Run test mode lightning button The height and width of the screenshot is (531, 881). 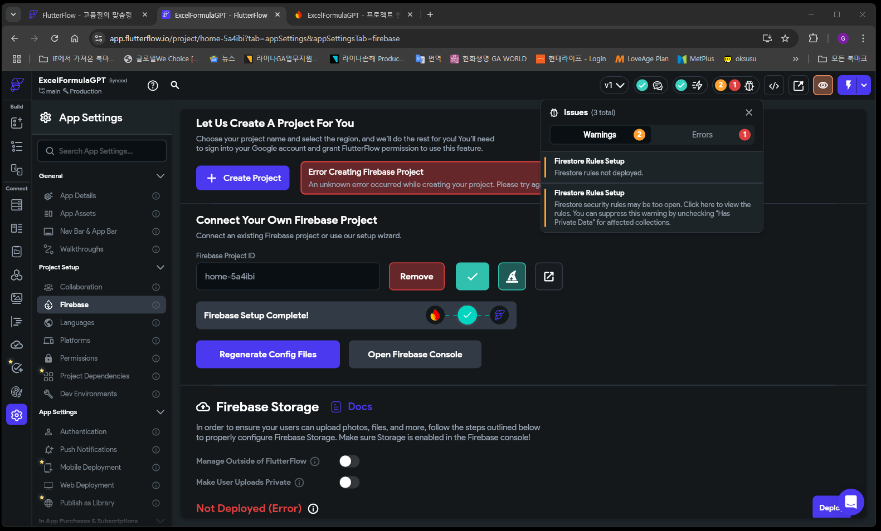tap(848, 85)
